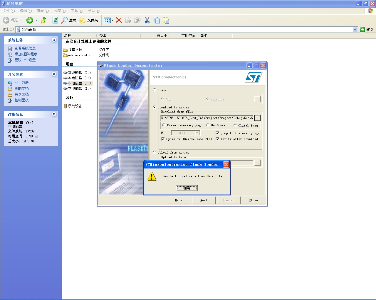Expand the address bar dropdown
The image size is (376, 300).
click(355, 30)
